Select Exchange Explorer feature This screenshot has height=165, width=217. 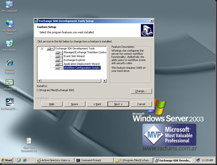(x=75, y=60)
